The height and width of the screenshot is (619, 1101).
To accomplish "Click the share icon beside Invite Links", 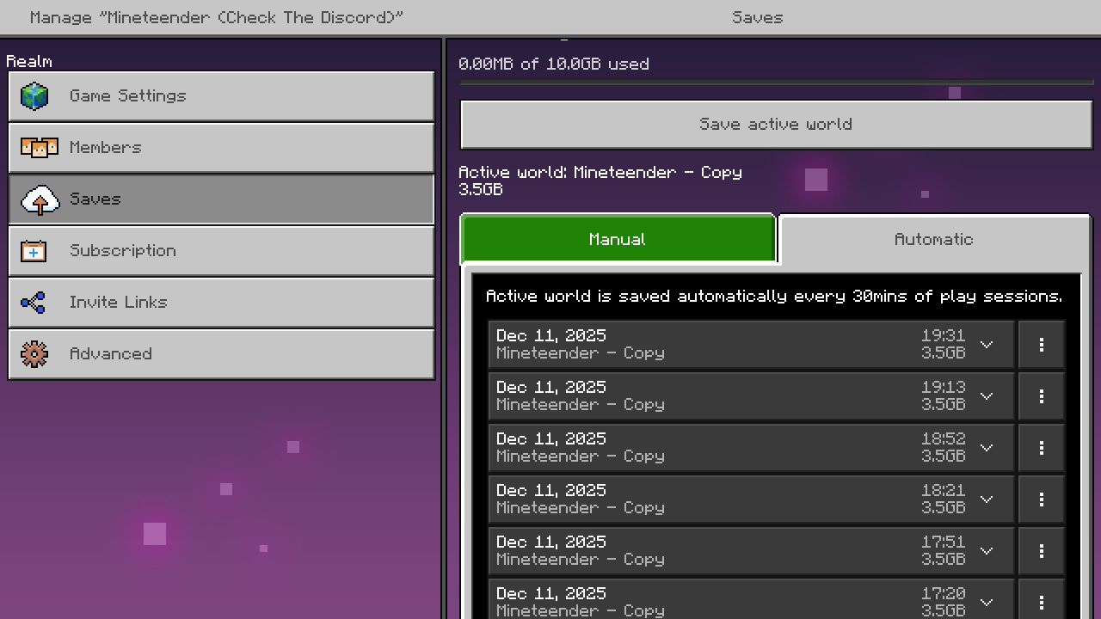I will 34,303.
